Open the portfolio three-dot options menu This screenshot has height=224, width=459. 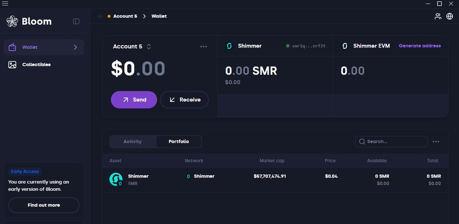click(x=436, y=142)
